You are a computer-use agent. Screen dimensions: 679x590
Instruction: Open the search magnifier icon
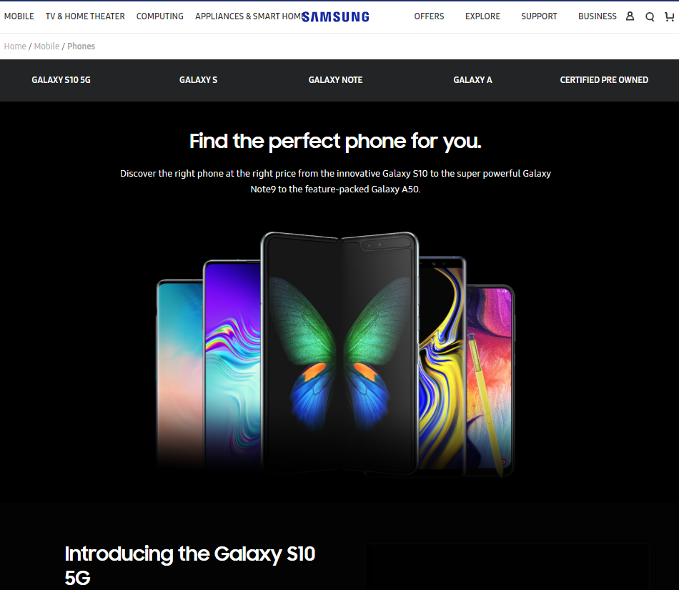tap(650, 17)
